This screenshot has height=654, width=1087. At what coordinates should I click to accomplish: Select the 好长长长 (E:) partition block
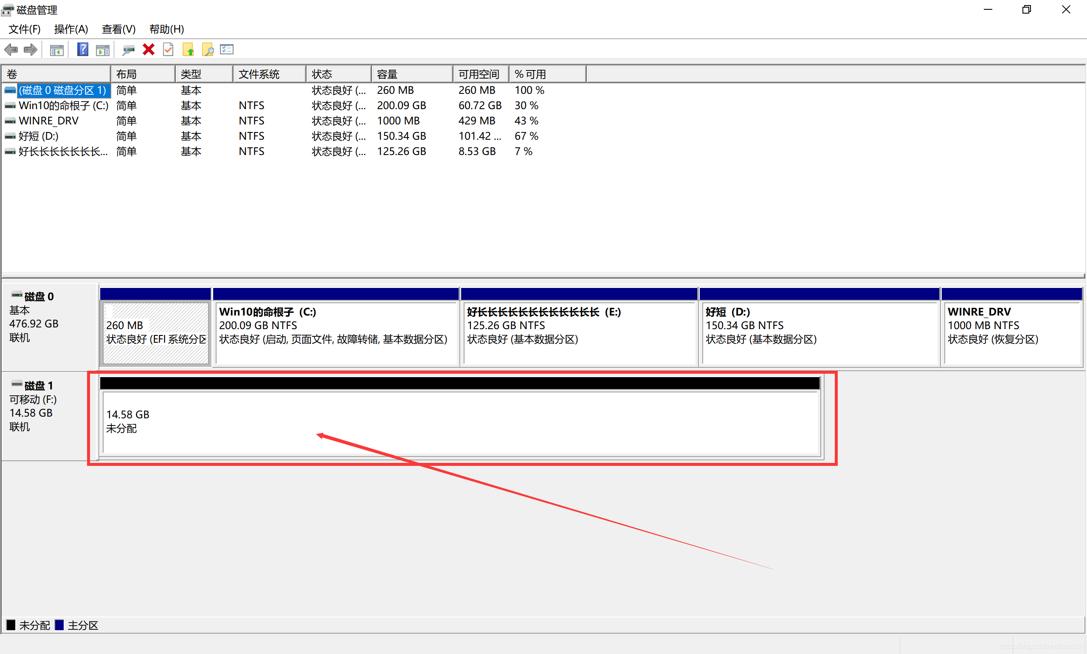pos(579,327)
